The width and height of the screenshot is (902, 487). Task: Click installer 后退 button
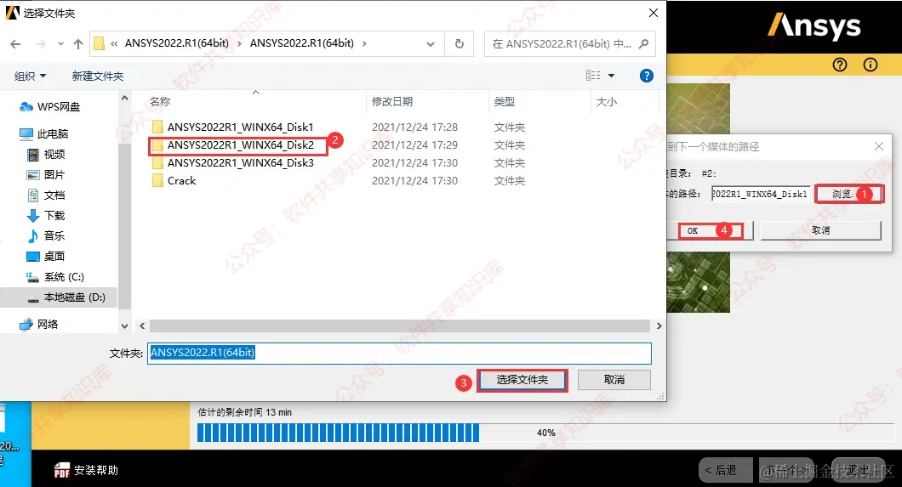coord(726,470)
